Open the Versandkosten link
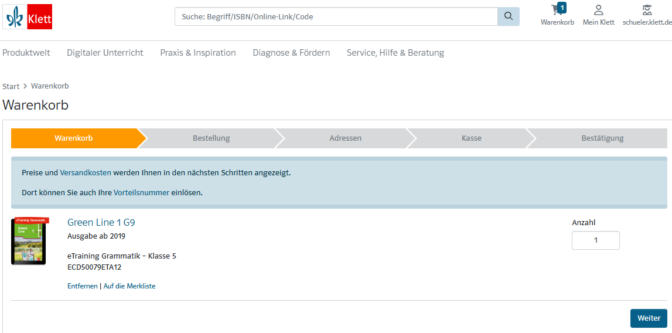Viewport: 672px width, 333px height. 86,173
